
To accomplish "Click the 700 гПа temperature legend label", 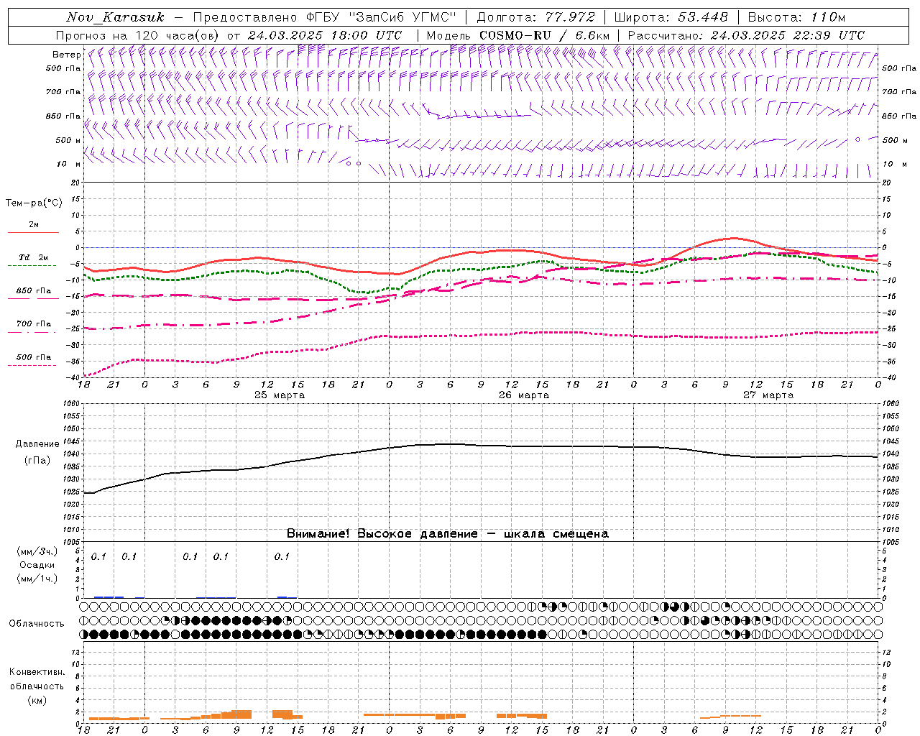I will tap(34, 324).
